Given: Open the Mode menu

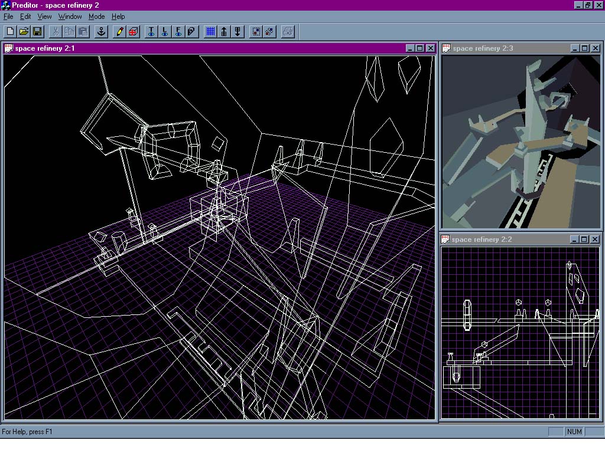Looking at the screenshot, I should 96,17.
